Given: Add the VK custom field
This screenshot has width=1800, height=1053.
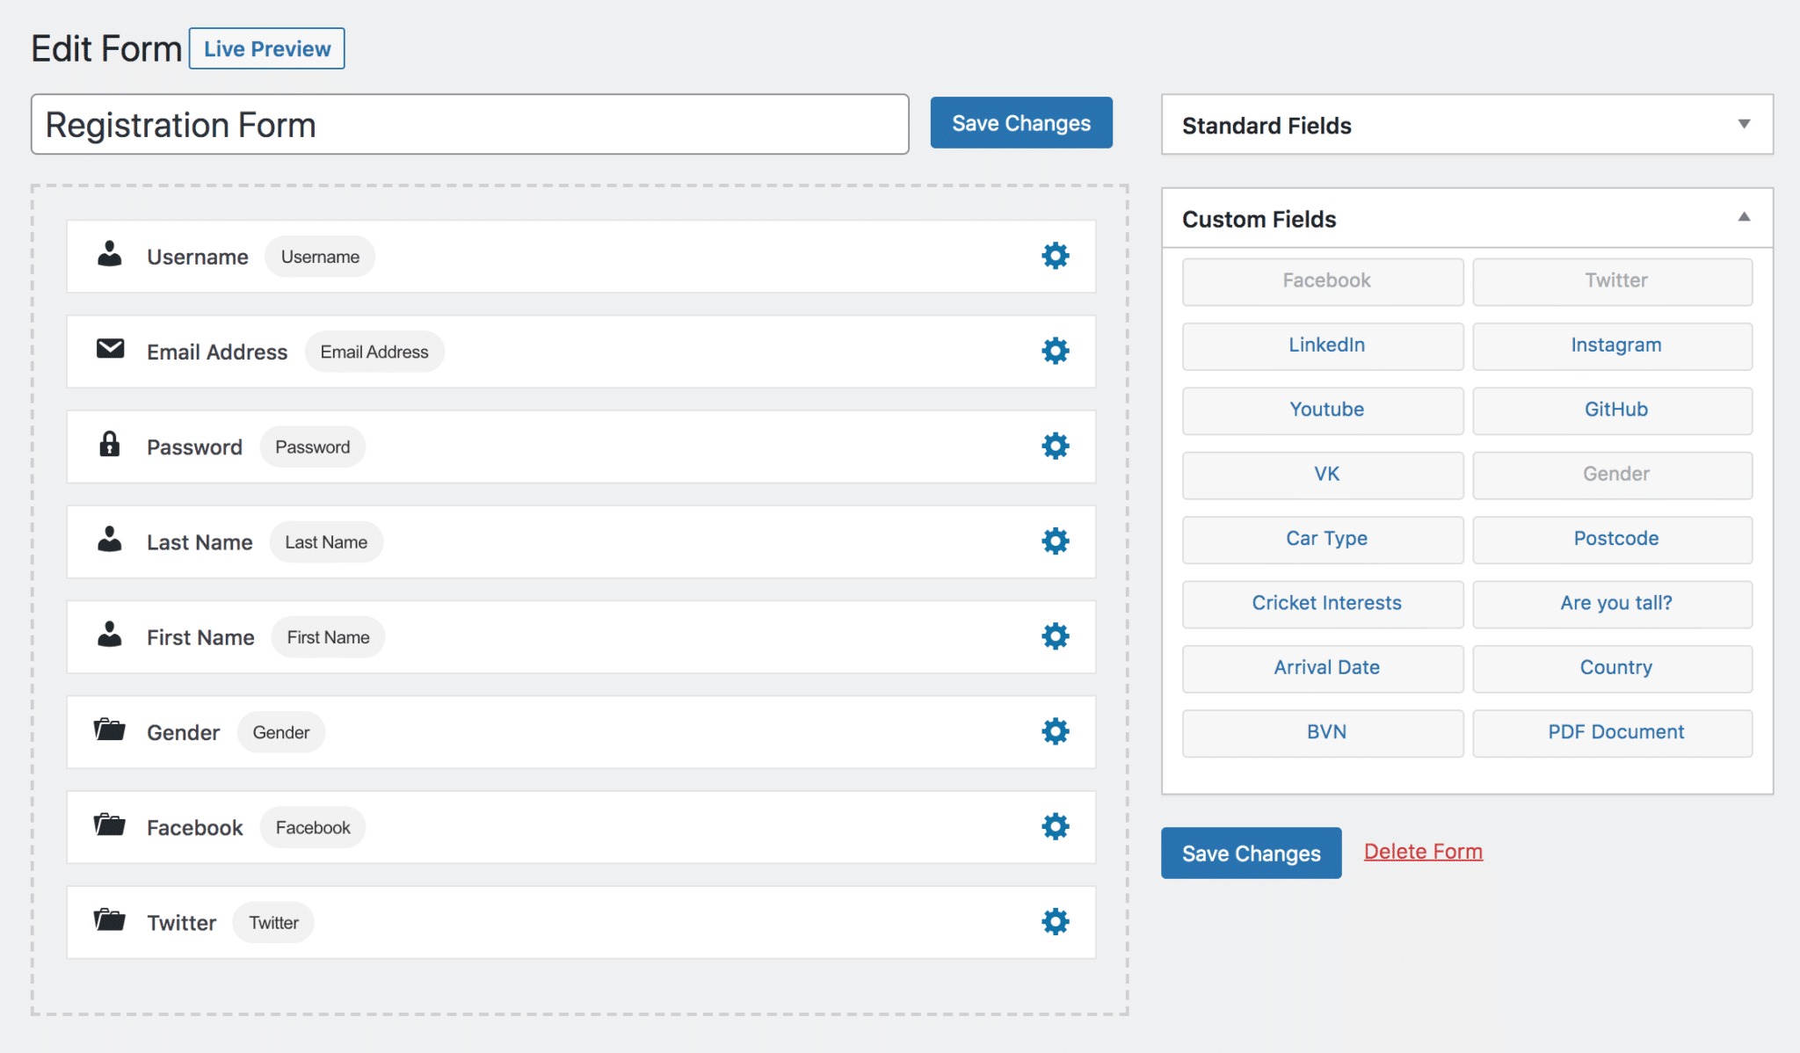Looking at the screenshot, I should pyautogui.click(x=1323, y=475).
